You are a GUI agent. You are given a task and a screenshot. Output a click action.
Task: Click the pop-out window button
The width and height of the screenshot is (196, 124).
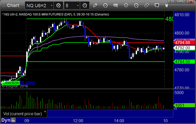pos(175,2)
